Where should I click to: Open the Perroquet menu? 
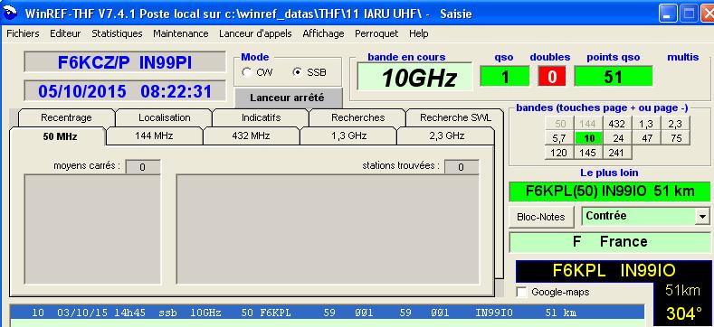376,33
